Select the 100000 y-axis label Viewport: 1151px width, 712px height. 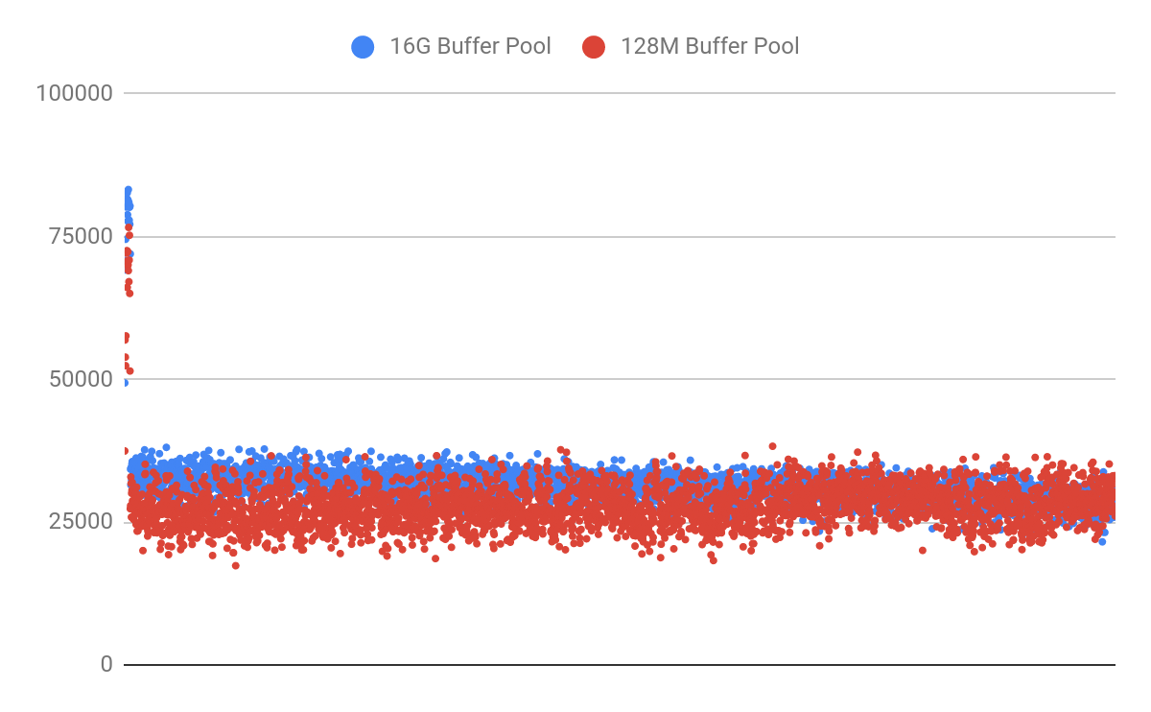[x=75, y=93]
